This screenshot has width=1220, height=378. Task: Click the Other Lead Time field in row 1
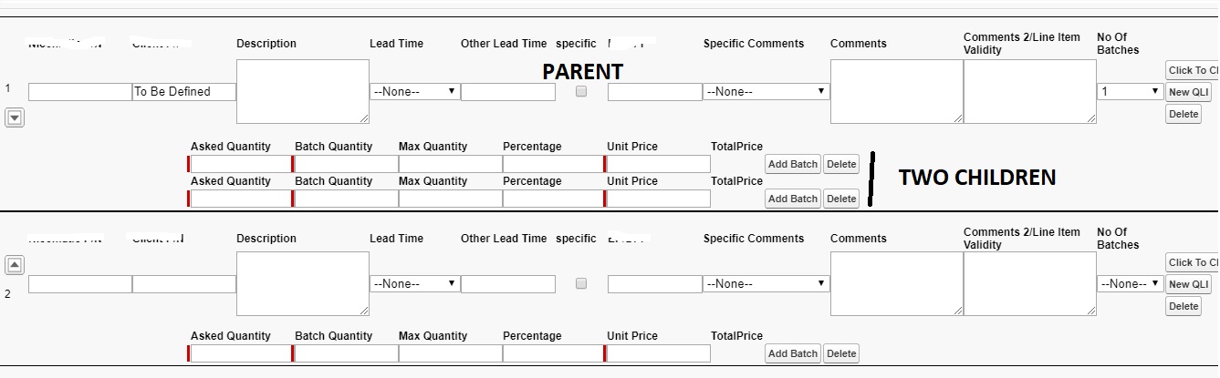pyautogui.click(x=507, y=92)
